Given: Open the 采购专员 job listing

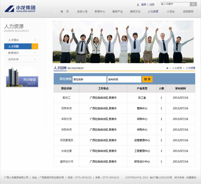Looking at the screenshot, I should click(x=67, y=129).
